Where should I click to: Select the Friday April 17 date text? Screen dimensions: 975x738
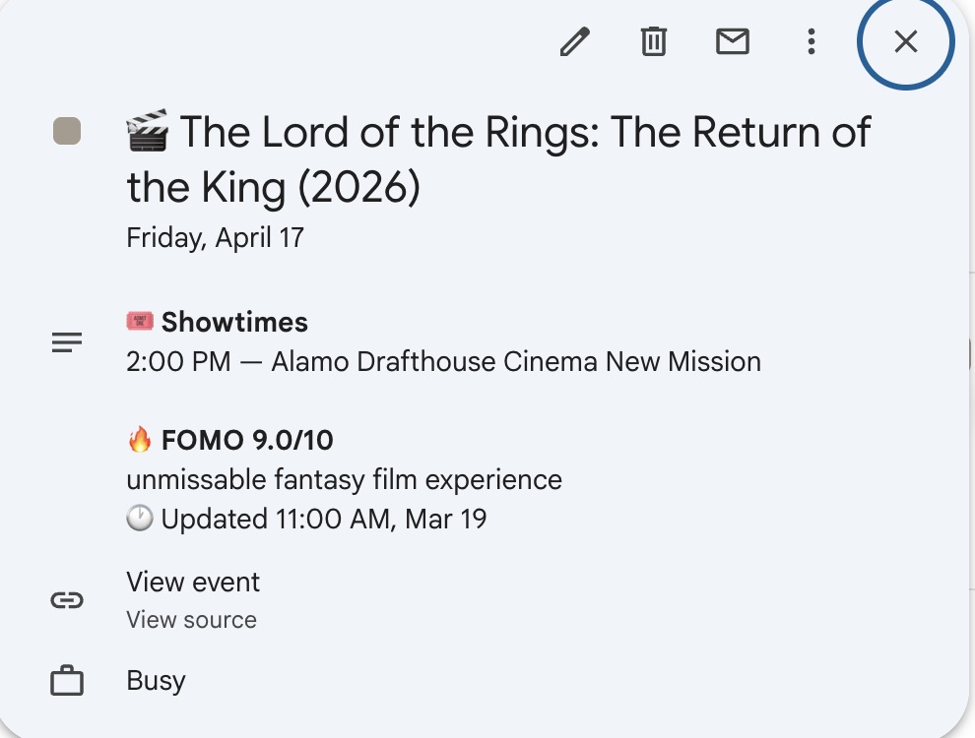[215, 236]
